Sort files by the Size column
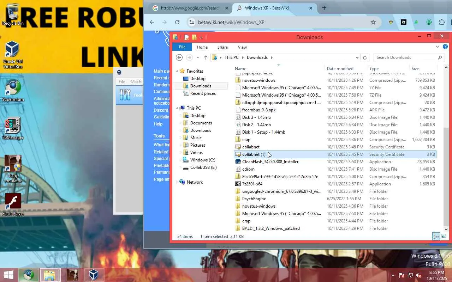This screenshot has height=282, width=452. 423,69
